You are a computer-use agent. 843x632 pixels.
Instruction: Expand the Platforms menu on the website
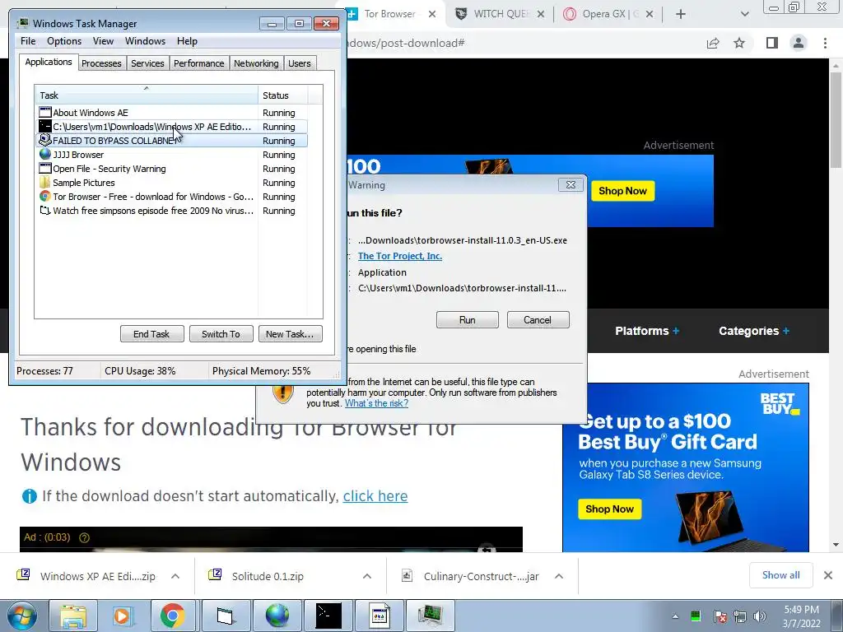point(647,331)
